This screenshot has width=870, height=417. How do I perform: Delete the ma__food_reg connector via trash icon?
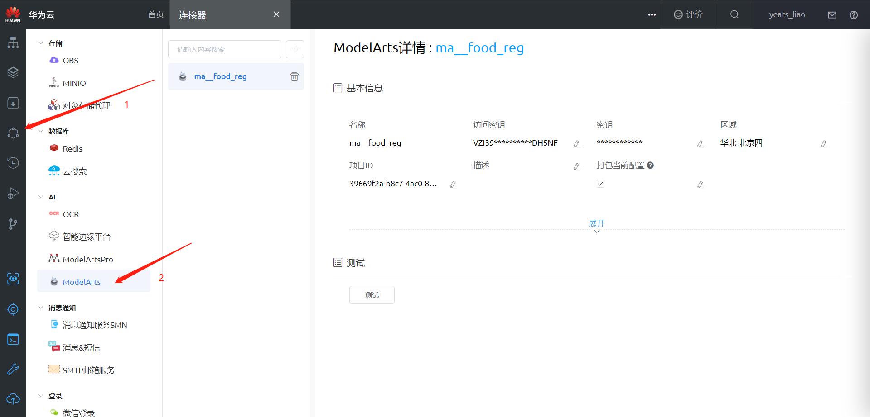click(295, 76)
